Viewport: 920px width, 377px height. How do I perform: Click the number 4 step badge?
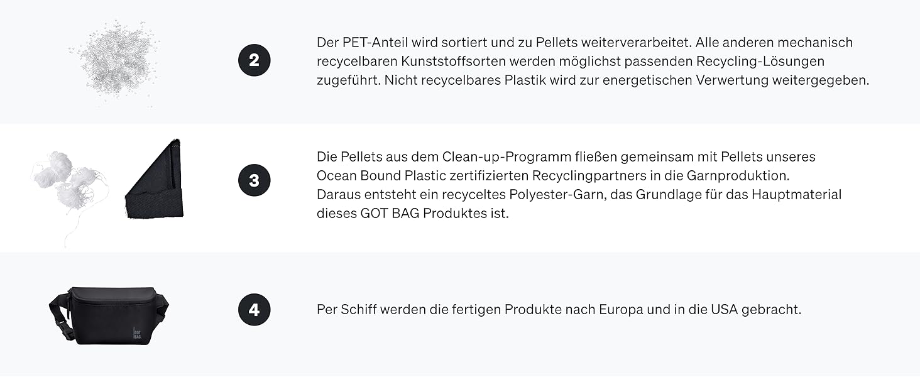(254, 310)
